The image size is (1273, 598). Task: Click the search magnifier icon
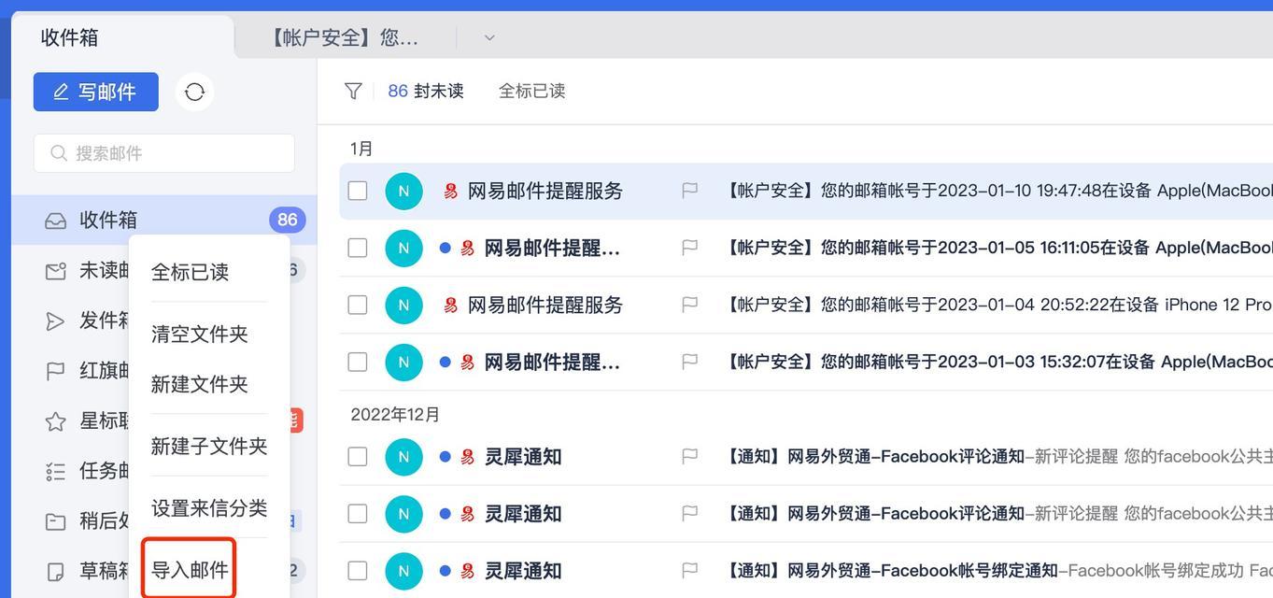tap(59, 152)
